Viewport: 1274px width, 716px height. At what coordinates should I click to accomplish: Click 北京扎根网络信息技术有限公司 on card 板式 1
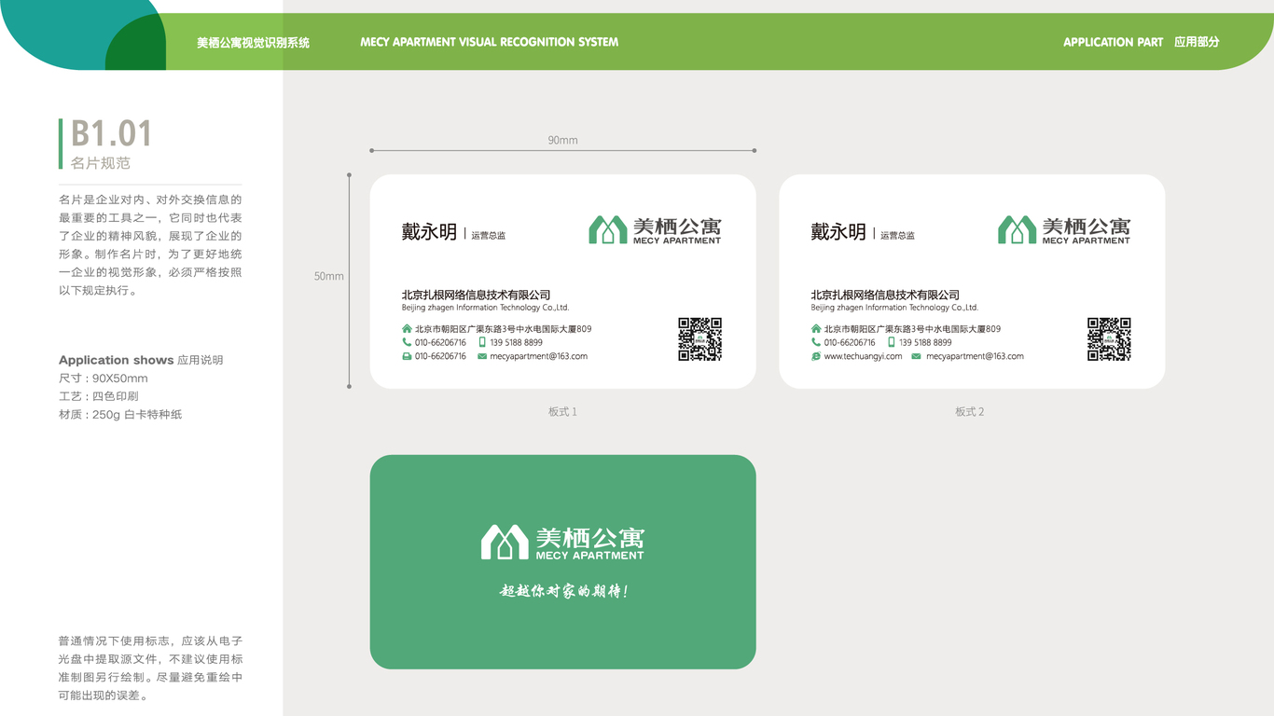(477, 295)
